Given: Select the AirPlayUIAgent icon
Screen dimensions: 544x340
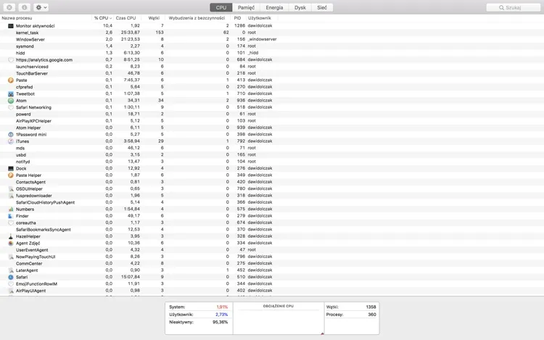Looking at the screenshot, I should [x=11, y=291].
